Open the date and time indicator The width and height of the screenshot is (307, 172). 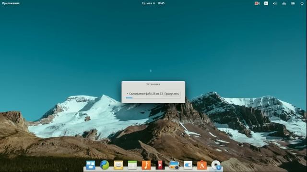coord(153,3)
